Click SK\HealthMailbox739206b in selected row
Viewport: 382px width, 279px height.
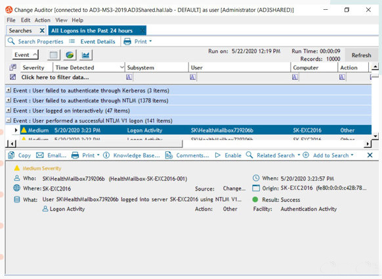tap(222, 130)
